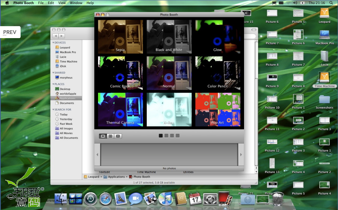Select the Normal effect in the center
This screenshot has width=338, height=210.
pos(169,73)
